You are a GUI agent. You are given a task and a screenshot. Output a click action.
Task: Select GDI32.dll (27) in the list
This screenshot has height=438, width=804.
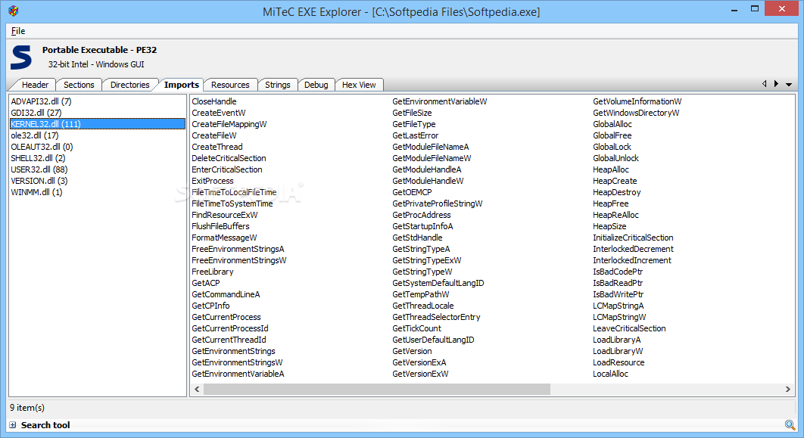click(x=36, y=113)
